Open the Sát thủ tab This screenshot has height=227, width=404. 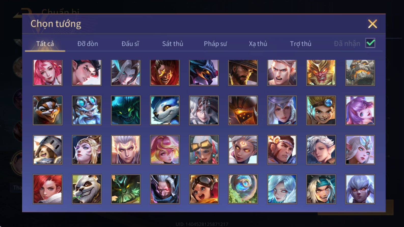pos(173,44)
